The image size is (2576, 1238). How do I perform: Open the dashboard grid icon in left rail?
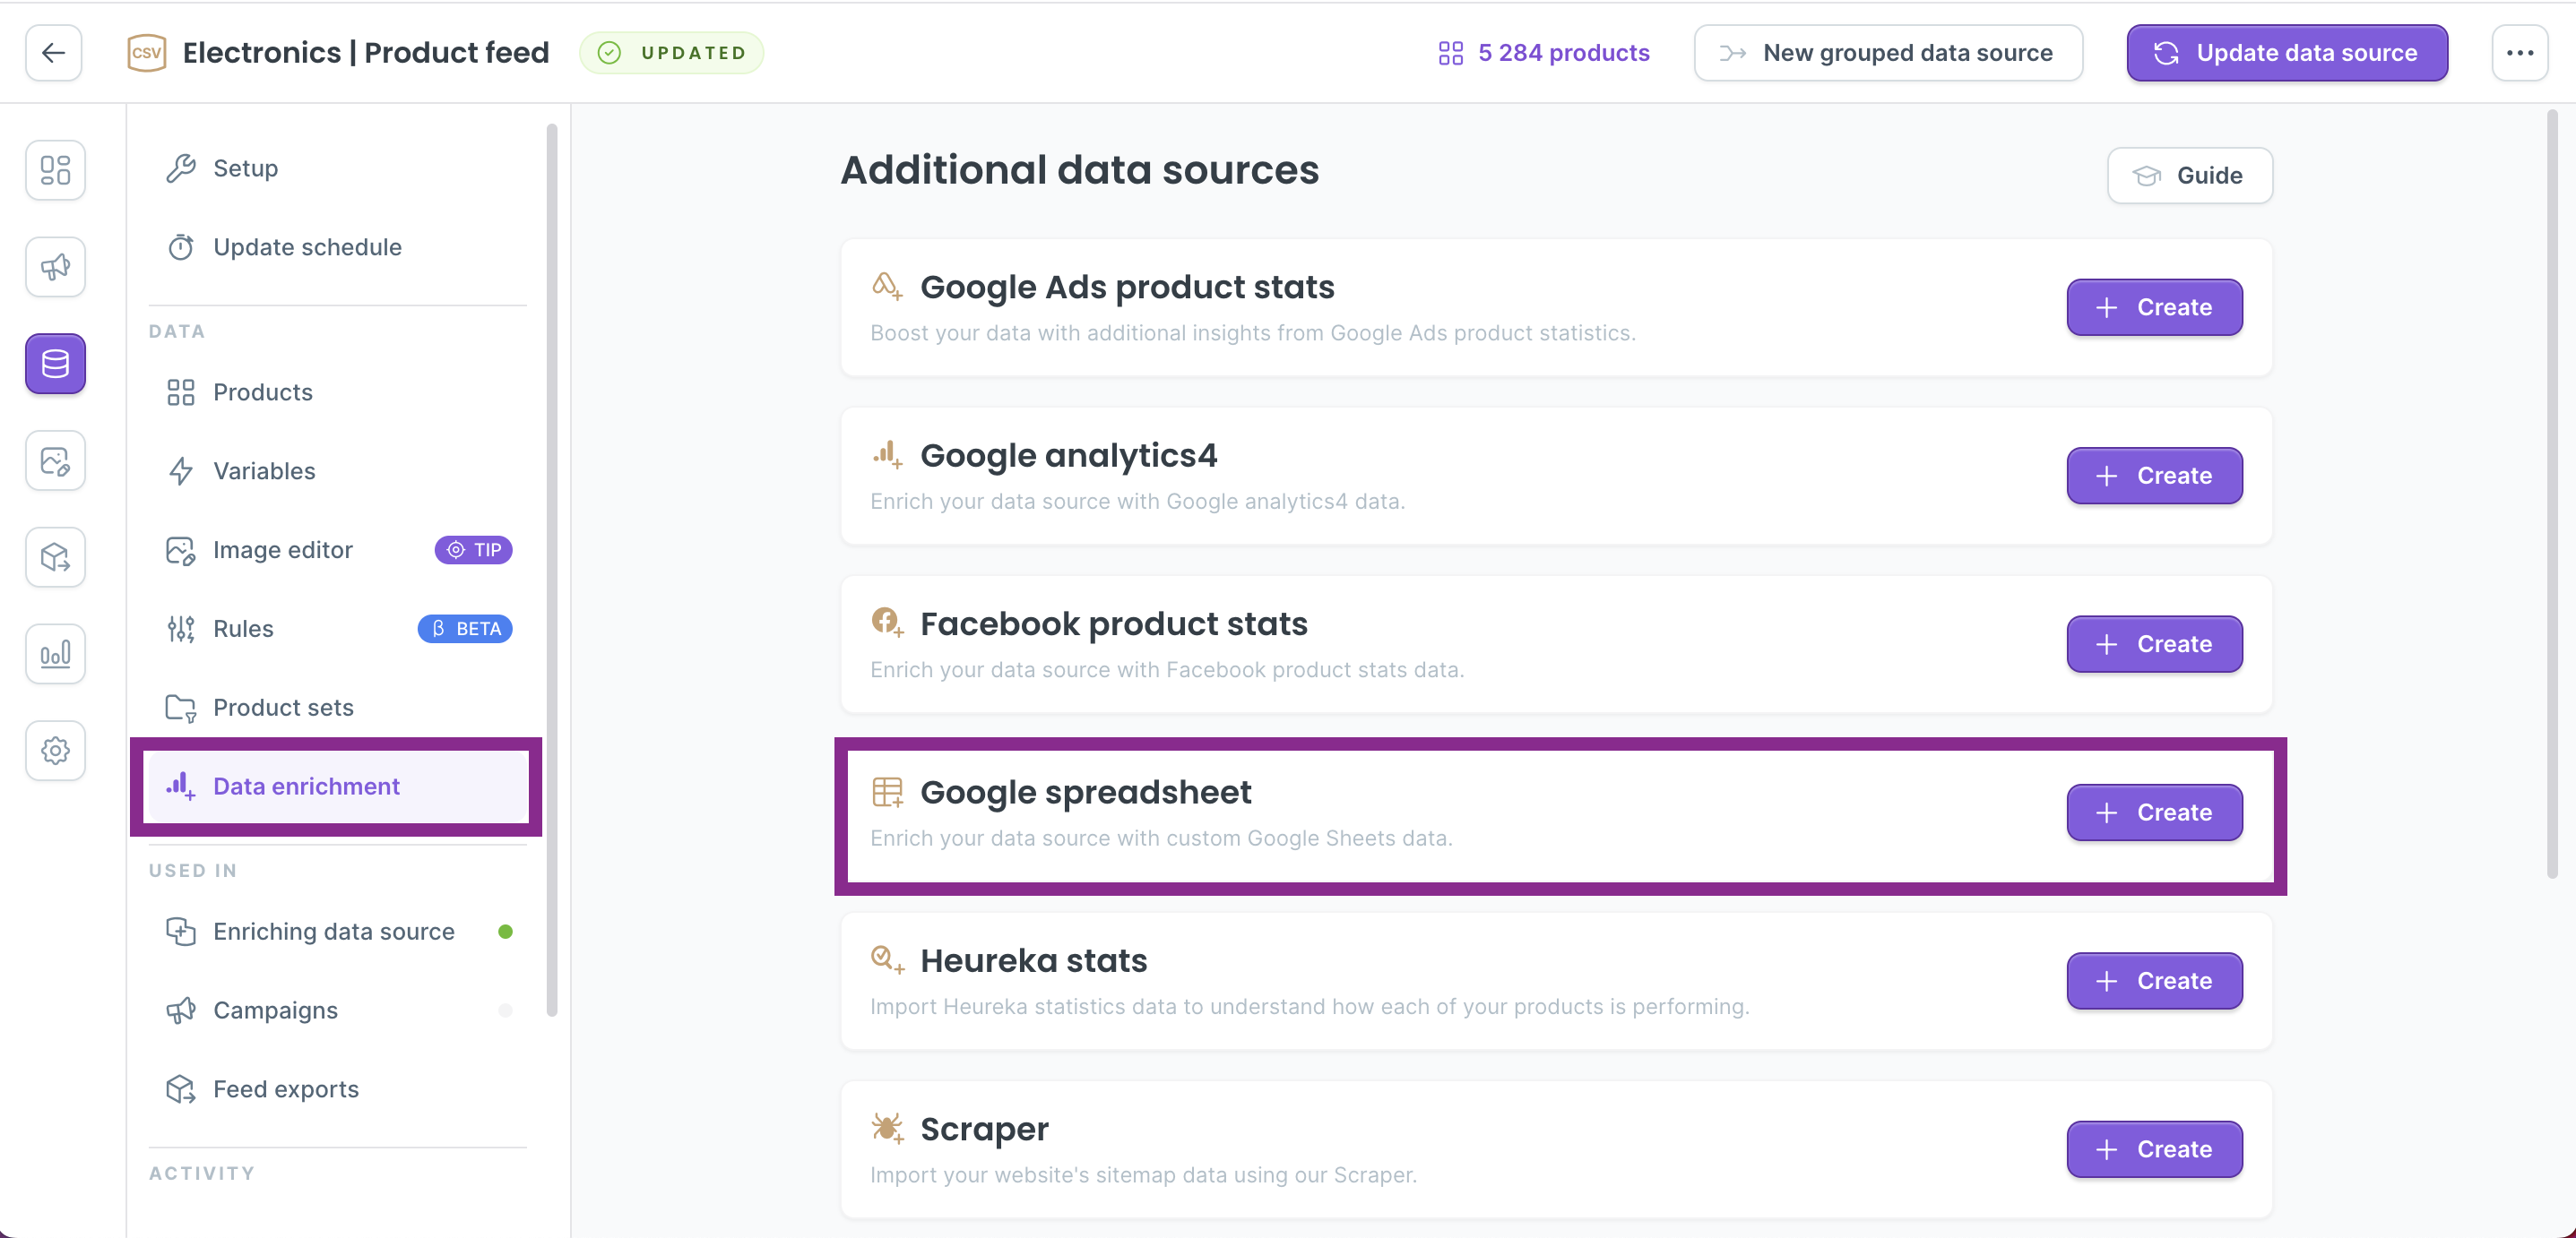(x=55, y=170)
